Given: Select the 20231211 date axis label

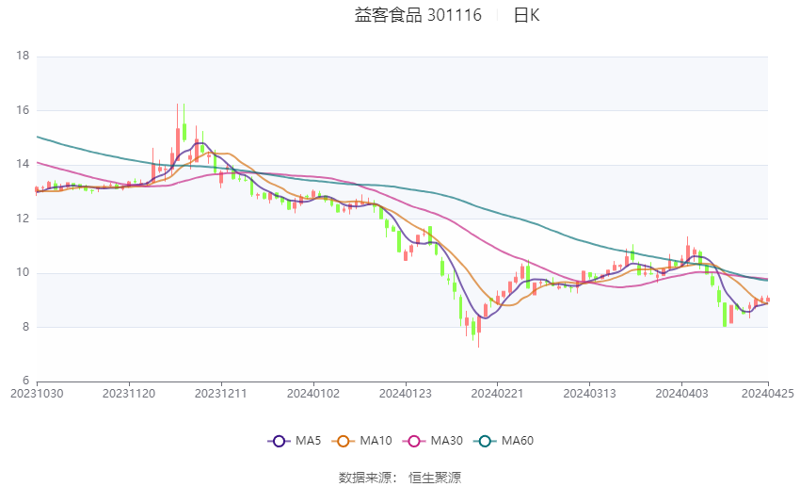Looking at the screenshot, I should point(221,394).
